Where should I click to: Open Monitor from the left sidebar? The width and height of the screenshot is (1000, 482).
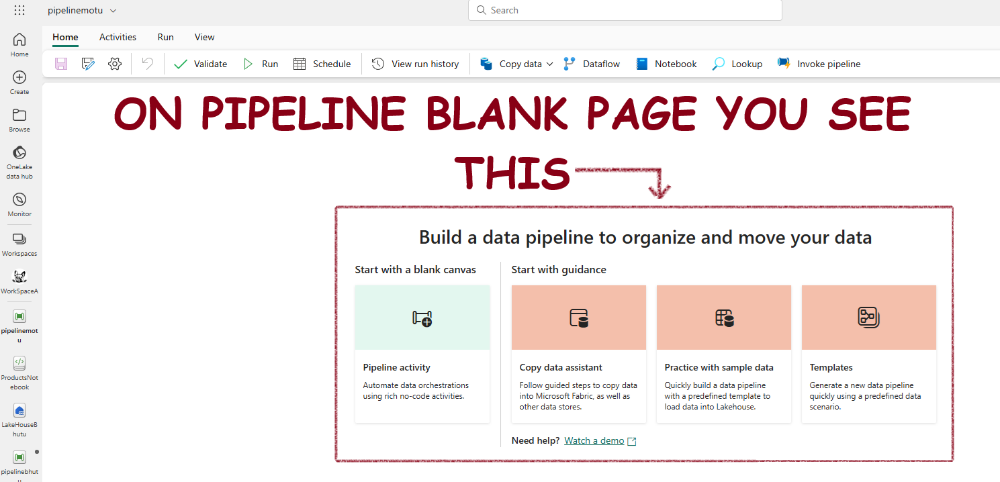point(19,205)
